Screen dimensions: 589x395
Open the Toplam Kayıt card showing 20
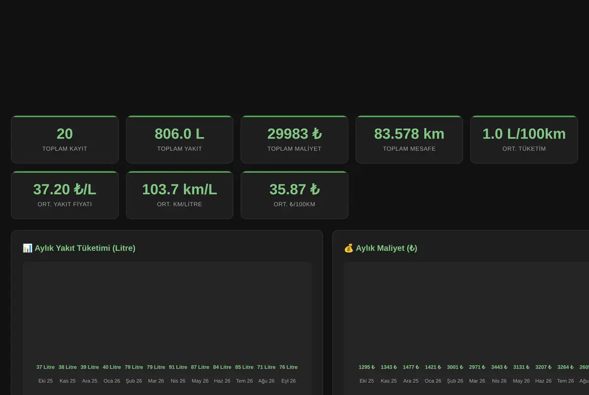pos(65,140)
